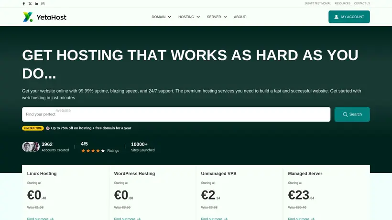Click the arrow after WordPress Hosting Find out more

139,219
